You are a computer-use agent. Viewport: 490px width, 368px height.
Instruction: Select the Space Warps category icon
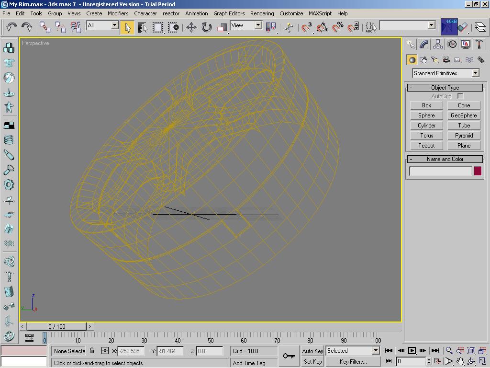pyautogui.click(x=469, y=60)
